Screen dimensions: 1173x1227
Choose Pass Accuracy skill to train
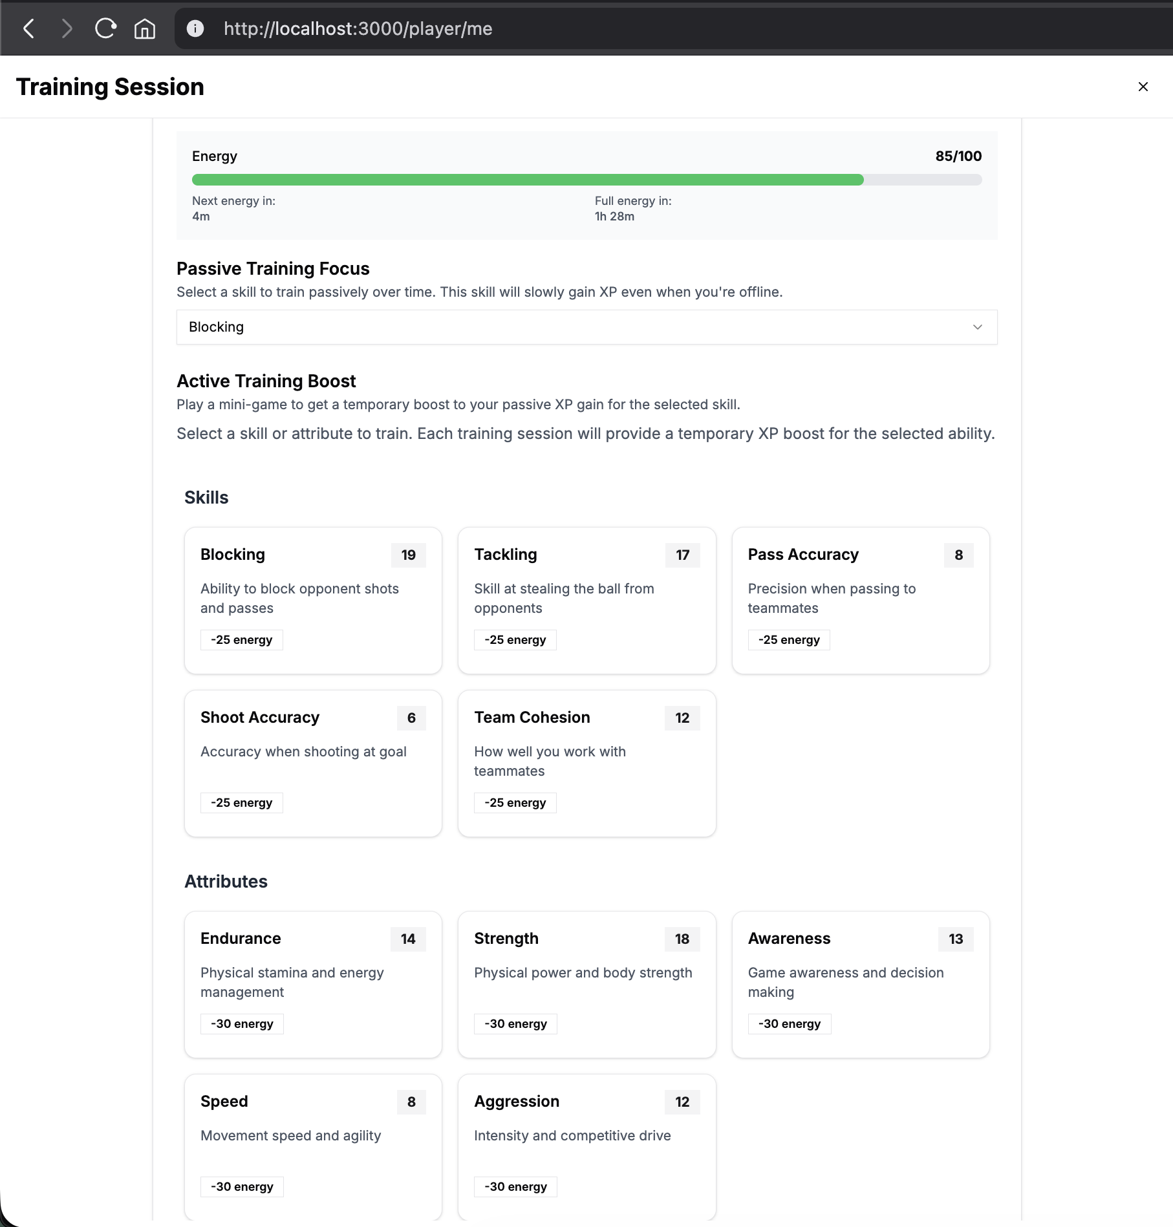click(x=860, y=600)
